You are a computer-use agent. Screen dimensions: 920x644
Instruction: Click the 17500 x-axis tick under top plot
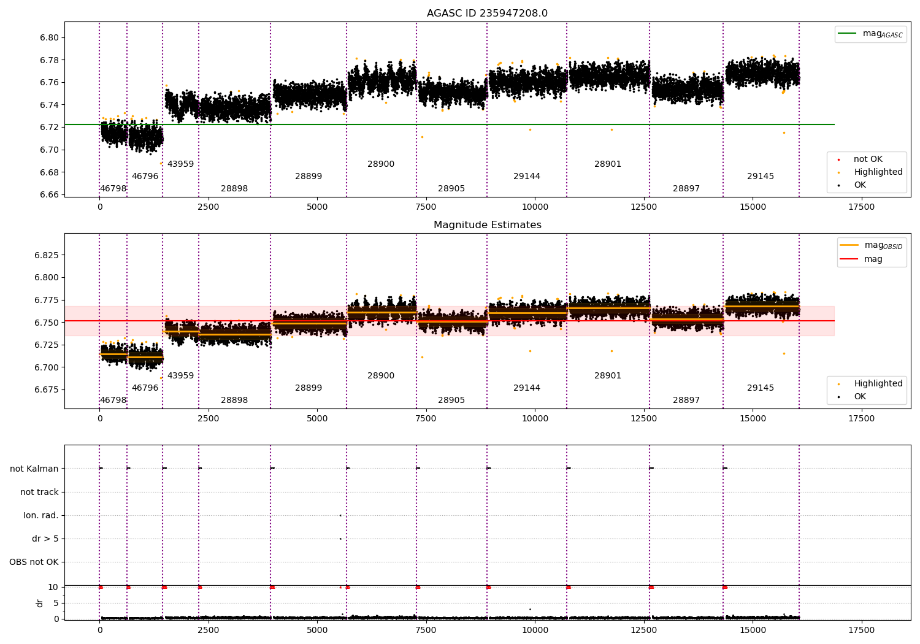tap(861, 207)
